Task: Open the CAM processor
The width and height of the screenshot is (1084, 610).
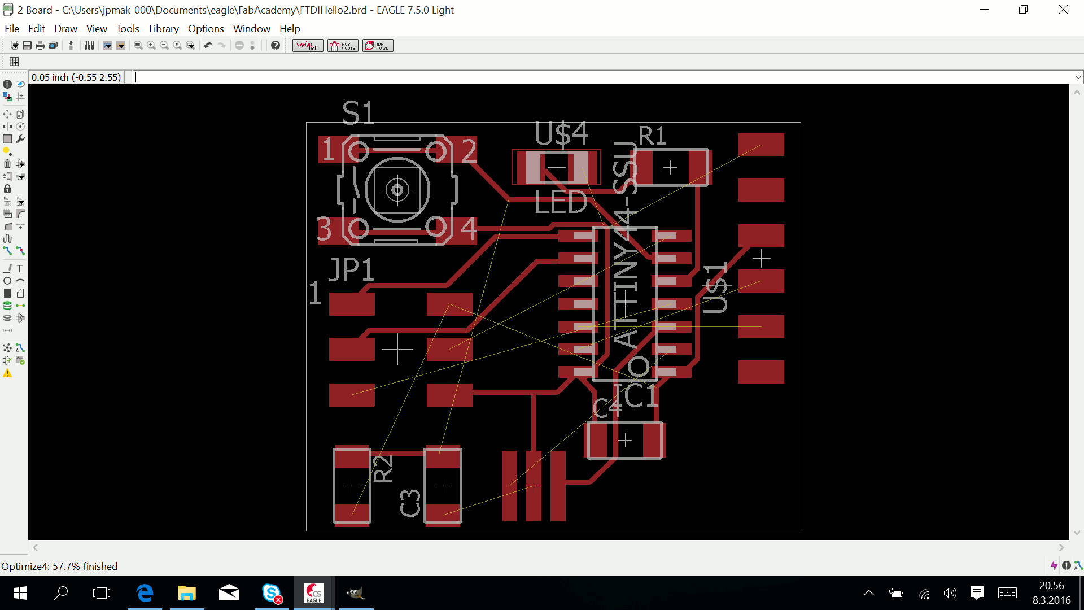Action: (x=53, y=45)
